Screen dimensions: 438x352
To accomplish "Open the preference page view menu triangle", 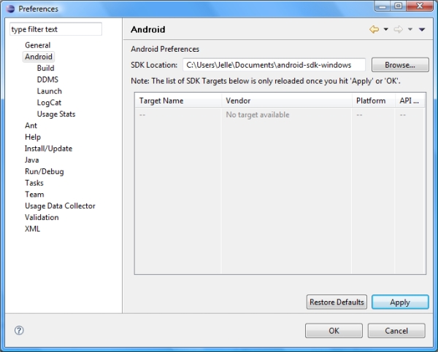I will click(422, 30).
